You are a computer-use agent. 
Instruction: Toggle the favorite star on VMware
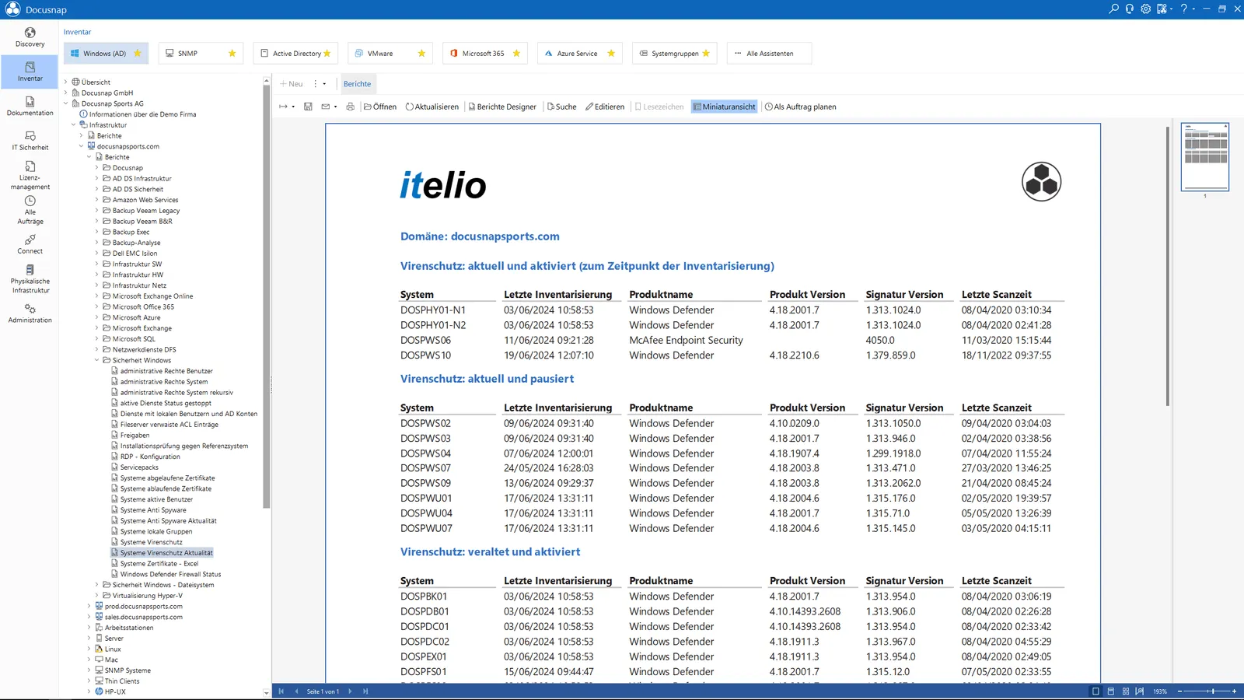[x=421, y=53]
